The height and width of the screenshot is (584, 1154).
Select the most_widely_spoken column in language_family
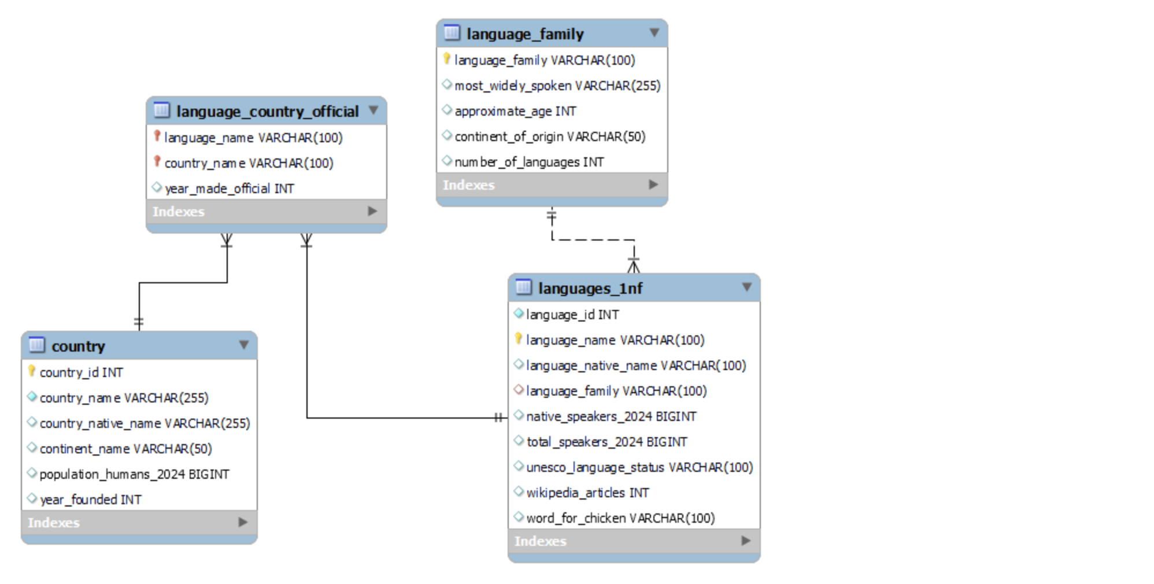tap(557, 85)
